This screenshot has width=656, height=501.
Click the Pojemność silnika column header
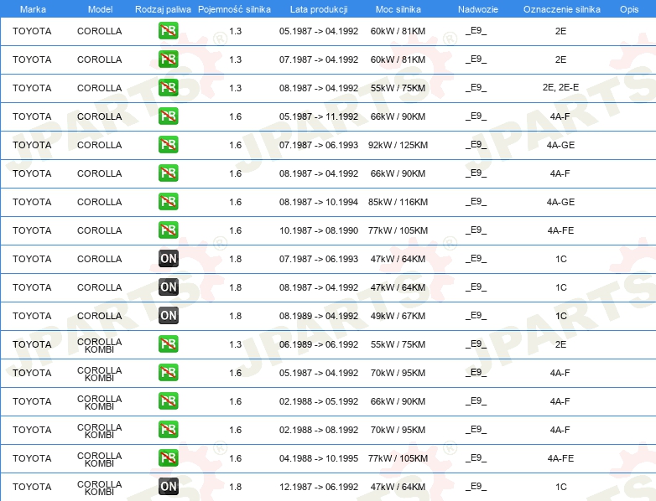pos(234,9)
